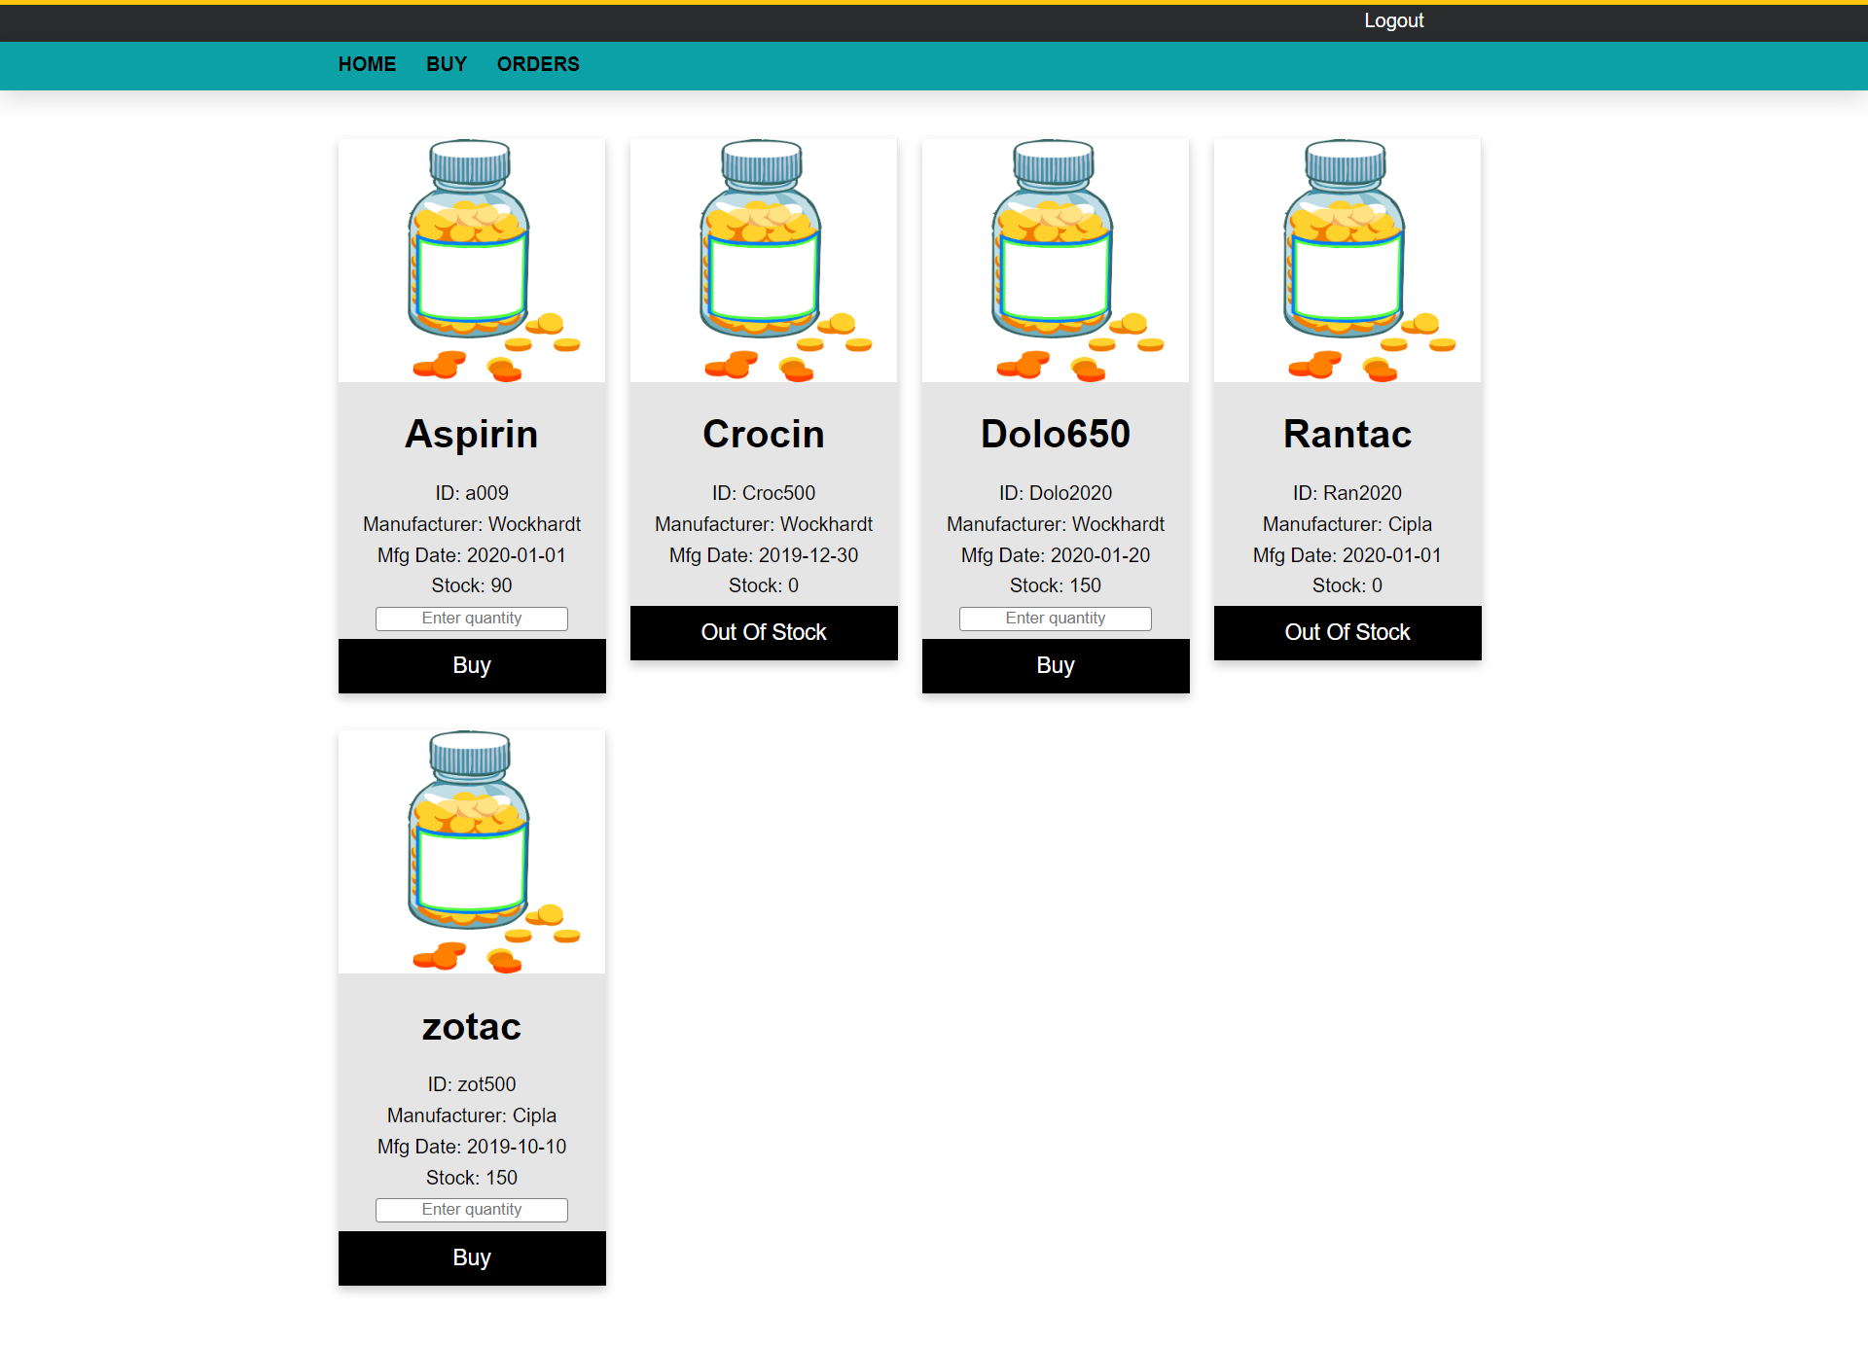Click the Logout link

(1393, 19)
